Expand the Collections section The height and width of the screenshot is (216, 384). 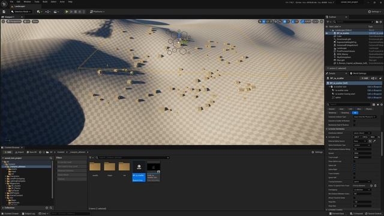[3, 208]
